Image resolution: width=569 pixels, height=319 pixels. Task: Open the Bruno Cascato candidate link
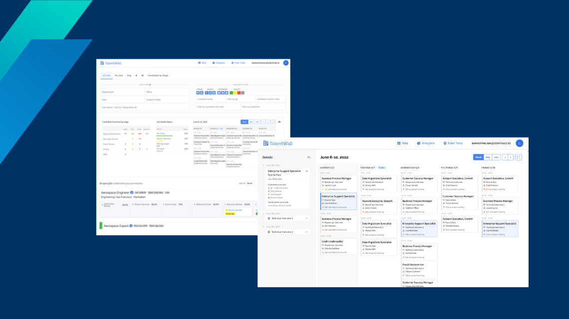coord(234,210)
